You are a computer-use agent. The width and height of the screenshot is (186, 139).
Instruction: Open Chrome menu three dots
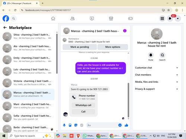(182, 10)
